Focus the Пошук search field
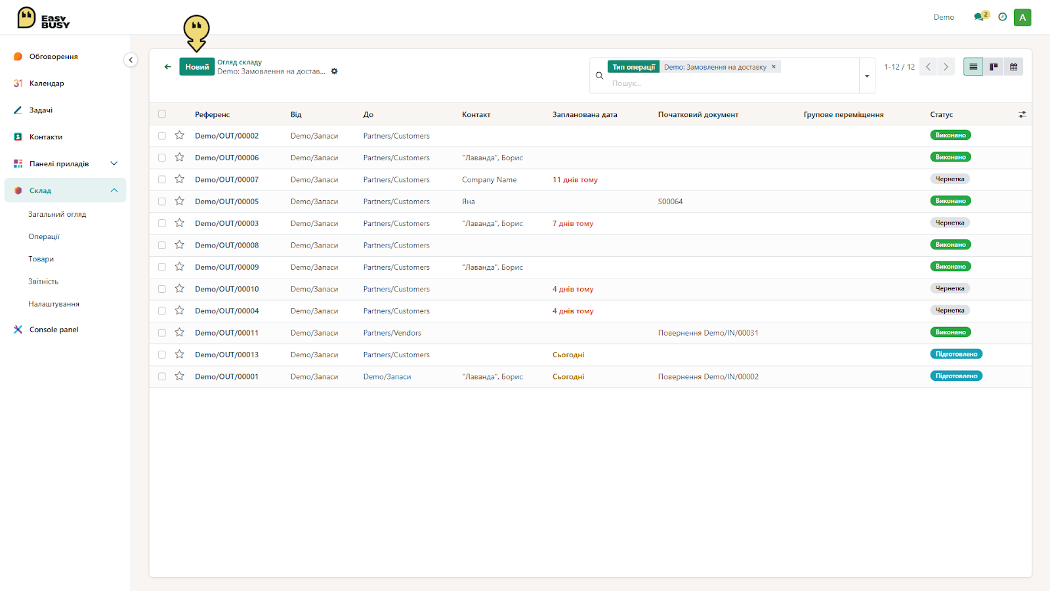Viewport: 1050px width, 591px height. point(732,83)
